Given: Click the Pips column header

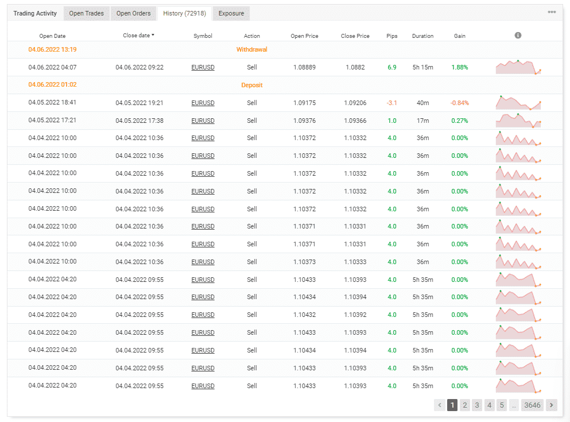Looking at the screenshot, I should pos(392,36).
